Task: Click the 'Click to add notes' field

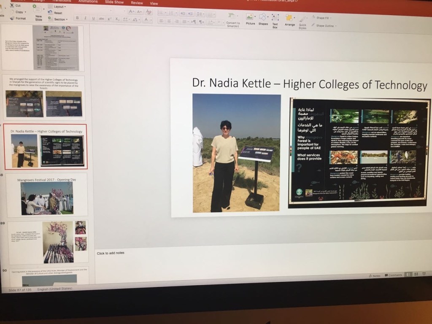Action: tap(111, 253)
